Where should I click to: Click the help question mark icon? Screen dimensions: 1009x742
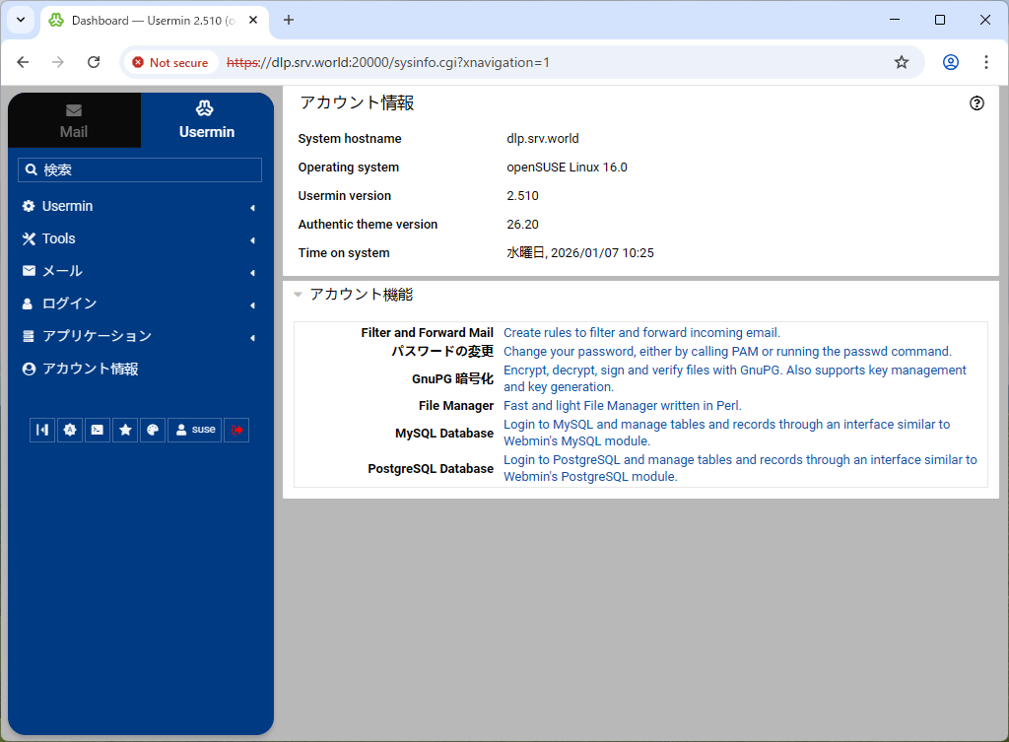[x=976, y=103]
